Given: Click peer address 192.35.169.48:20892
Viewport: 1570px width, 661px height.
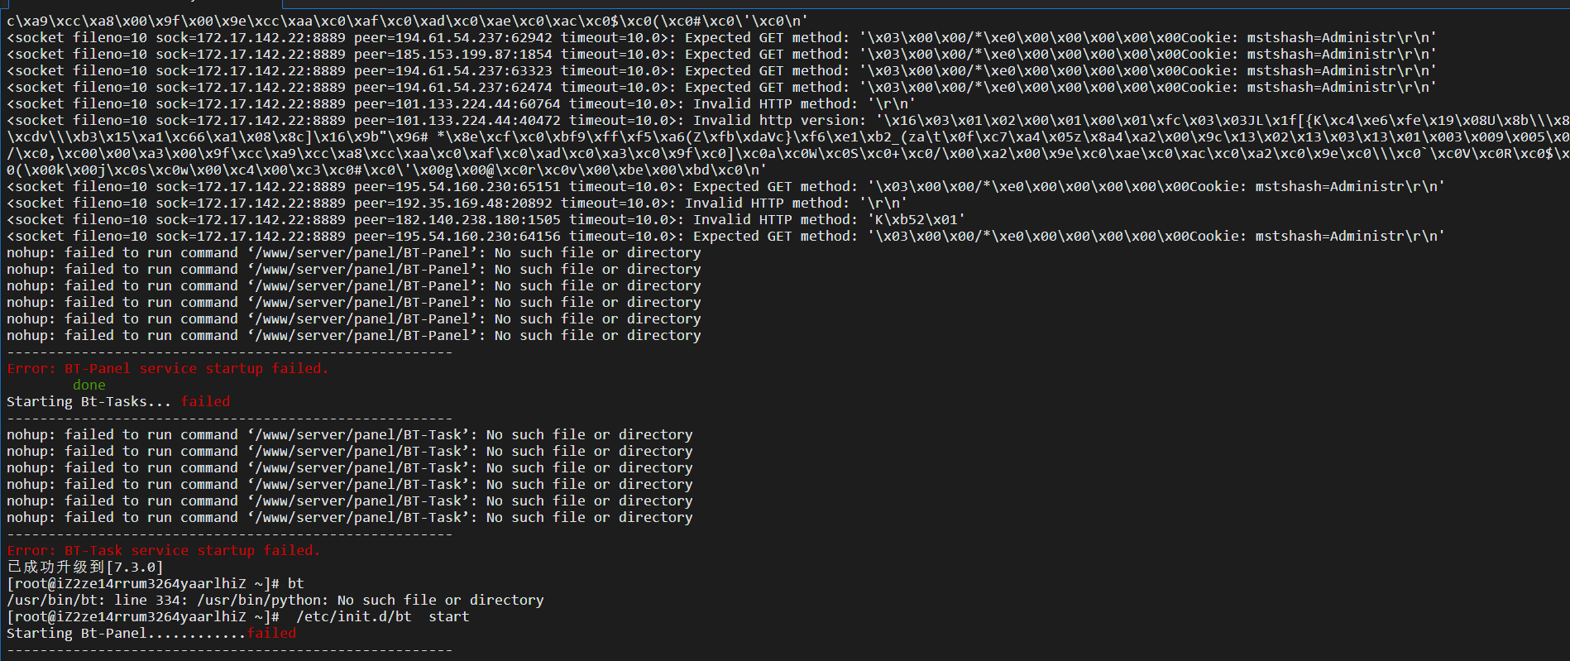Looking at the screenshot, I should 453,203.
